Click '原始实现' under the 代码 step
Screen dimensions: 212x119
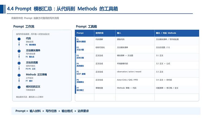tap(29, 42)
